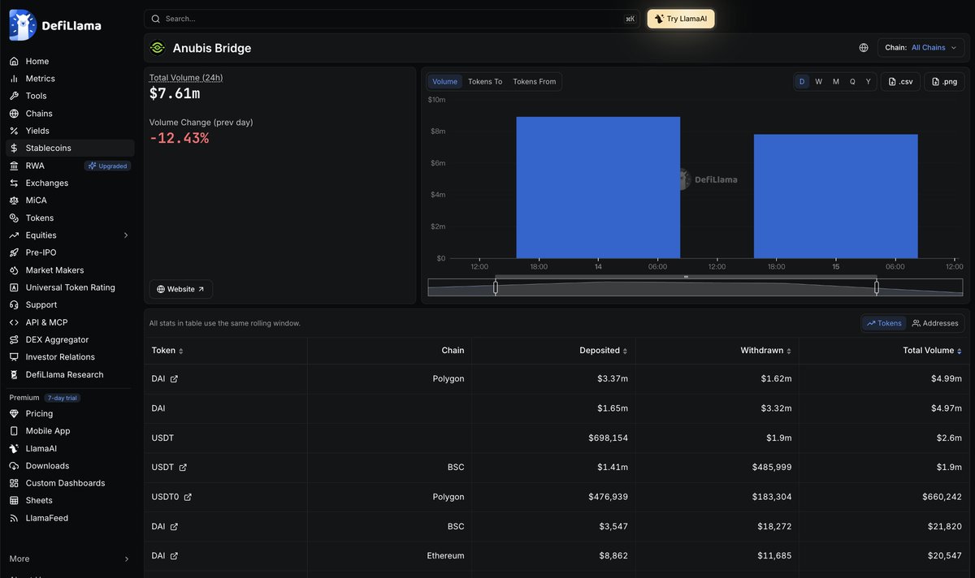The image size is (975, 578).
Task: Sort table by Total Volume column
Action: 932,351
